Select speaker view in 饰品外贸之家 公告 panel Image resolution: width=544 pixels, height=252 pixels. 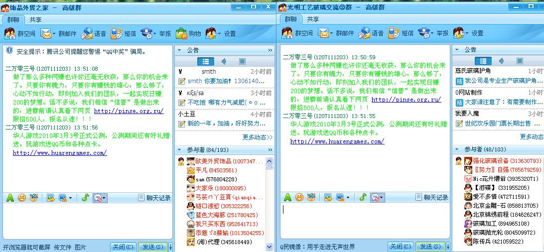[x=224, y=62]
